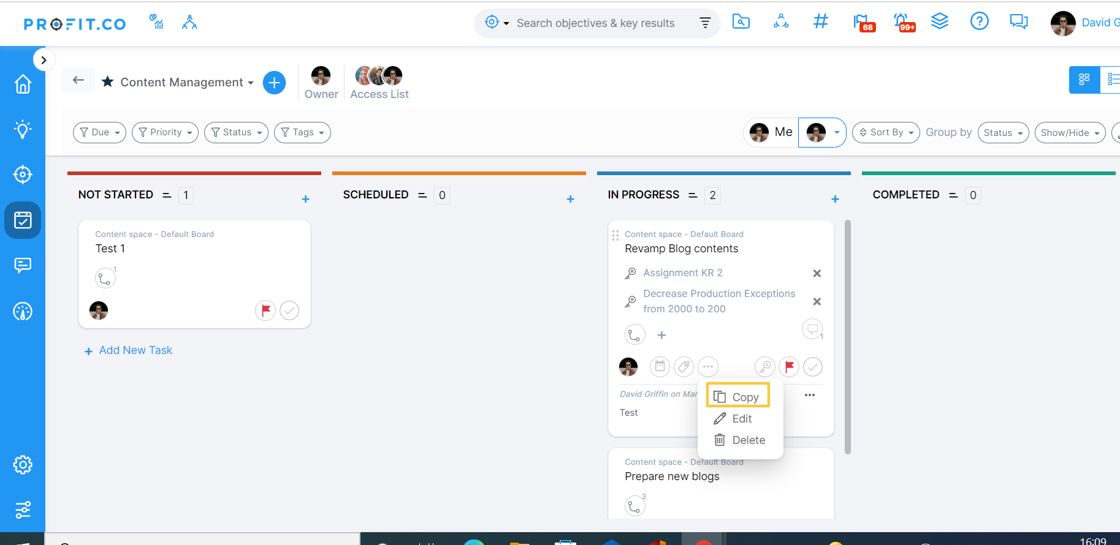Screen dimensions: 1120x545
Task: Open the lightbulb Strategy sidebar icon
Action: tap(23, 129)
